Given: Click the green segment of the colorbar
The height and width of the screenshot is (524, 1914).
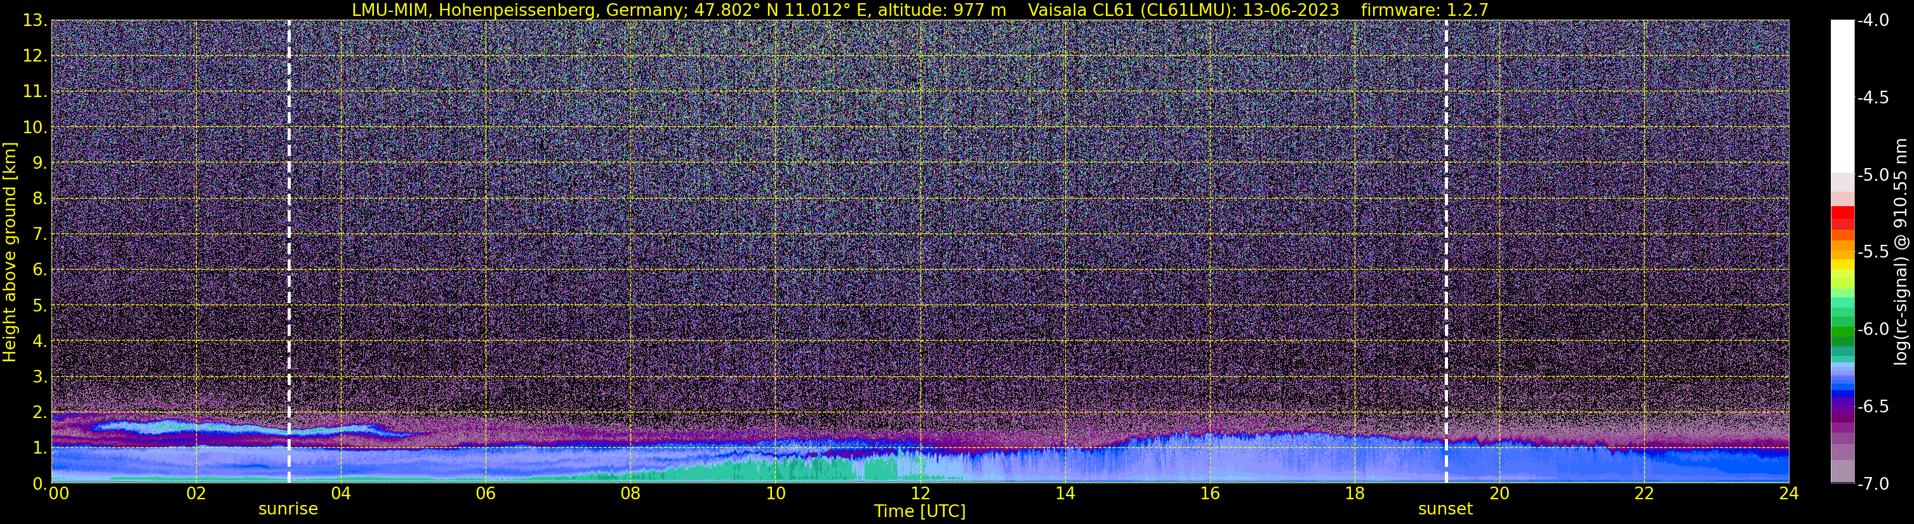Looking at the screenshot, I should tap(1842, 331).
